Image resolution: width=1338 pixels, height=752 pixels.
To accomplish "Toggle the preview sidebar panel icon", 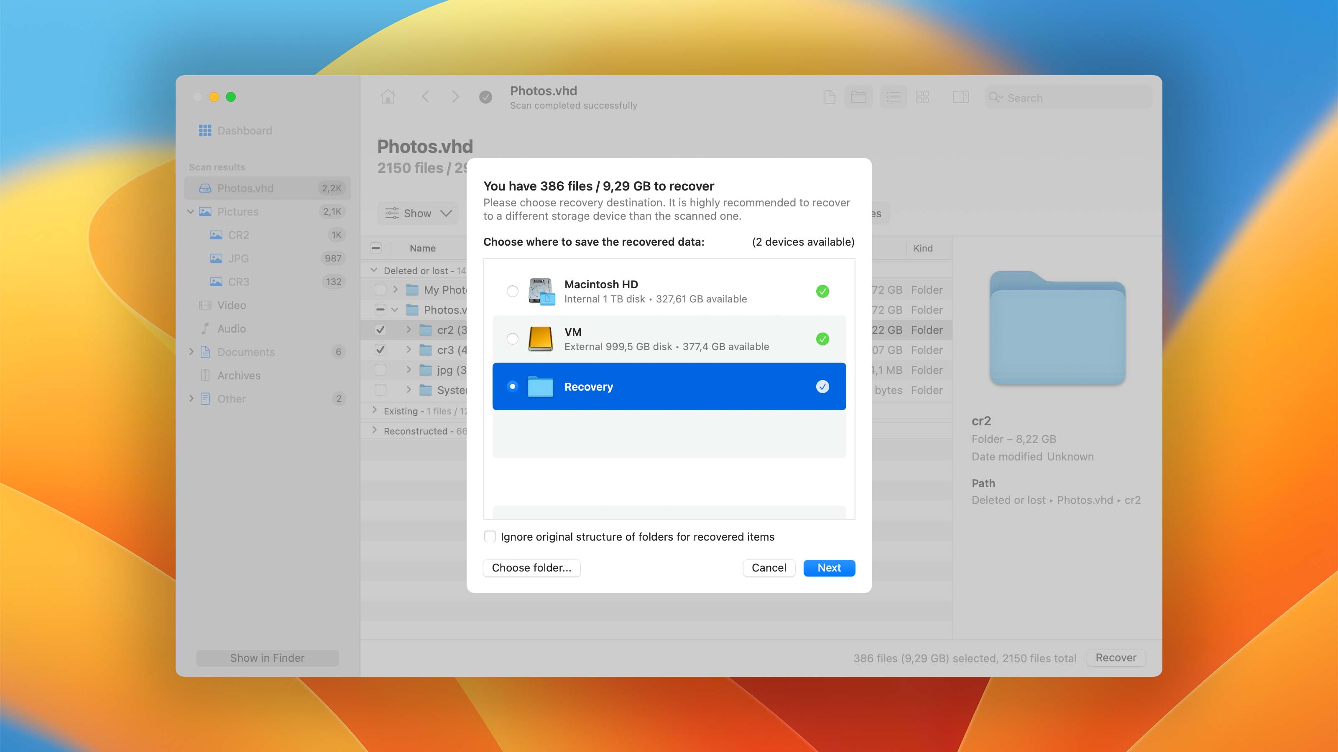I will pos(960,97).
